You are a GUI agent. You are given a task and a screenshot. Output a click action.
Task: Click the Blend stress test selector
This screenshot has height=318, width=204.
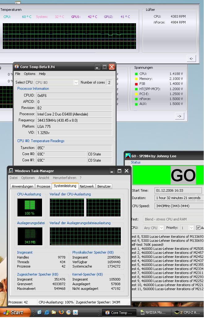pyautogui.click(x=173, y=219)
